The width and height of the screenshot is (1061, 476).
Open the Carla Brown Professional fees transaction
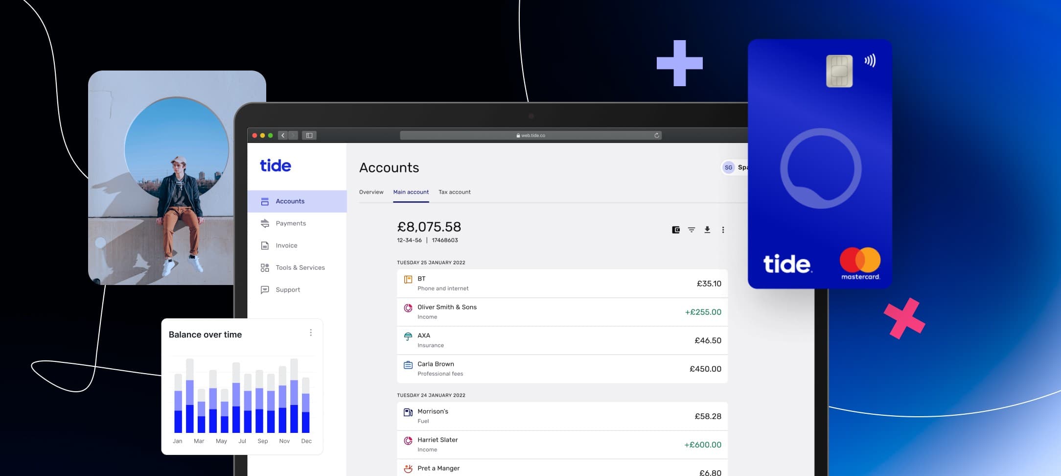(x=562, y=369)
